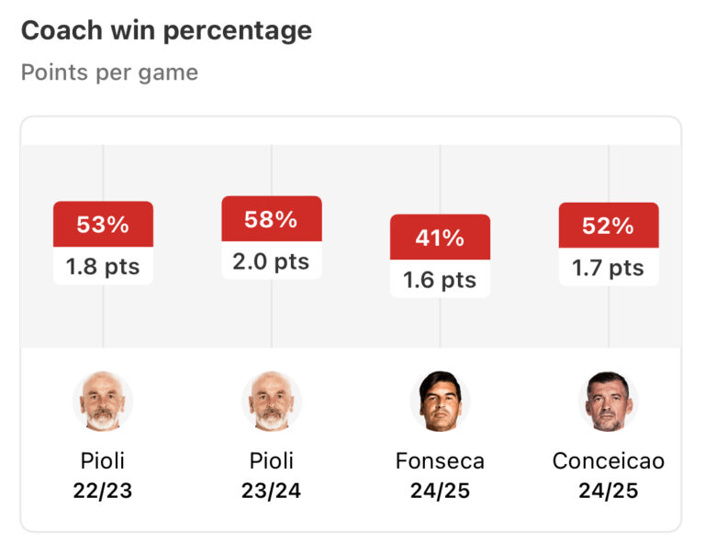Click Conceicao's coach avatar photo
Screen dimensions: 705x553
click(x=609, y=402)
